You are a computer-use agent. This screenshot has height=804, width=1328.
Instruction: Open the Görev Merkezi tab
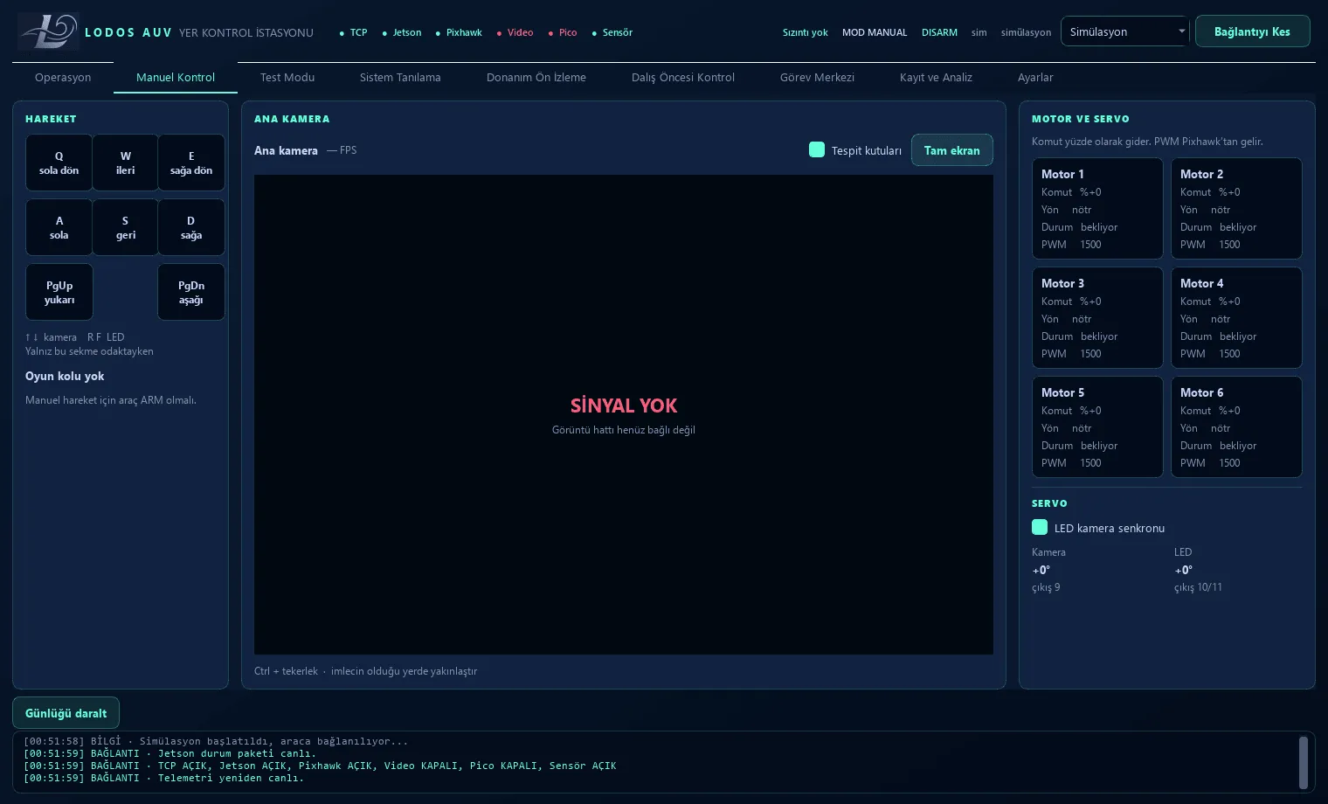(x=817, y=77)
